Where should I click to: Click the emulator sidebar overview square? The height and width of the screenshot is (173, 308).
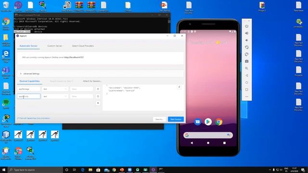click(247, 89)
